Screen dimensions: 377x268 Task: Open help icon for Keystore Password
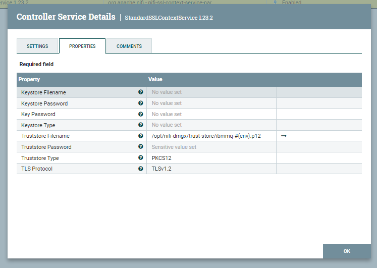(141, 103)
